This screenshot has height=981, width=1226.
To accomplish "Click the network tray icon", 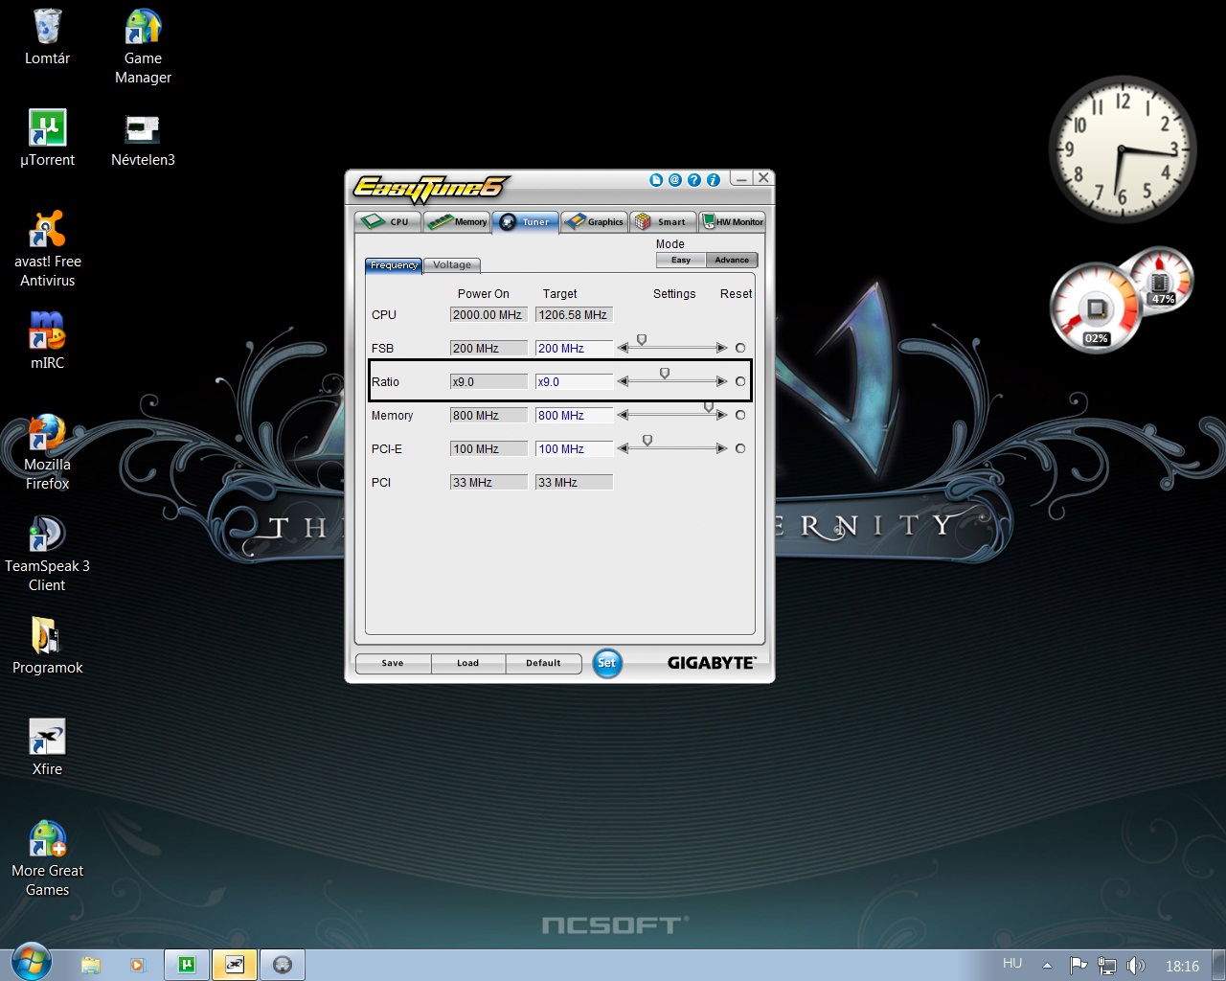I will click(x=1107, y=966).
